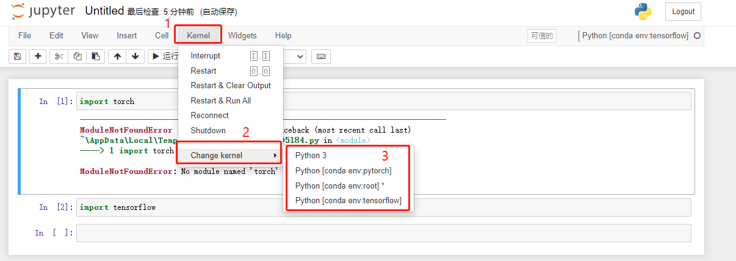Choose Restart & Clear Output
This screenshot has width=736, height=261.
pyautogui.click(x=231, y=86)
